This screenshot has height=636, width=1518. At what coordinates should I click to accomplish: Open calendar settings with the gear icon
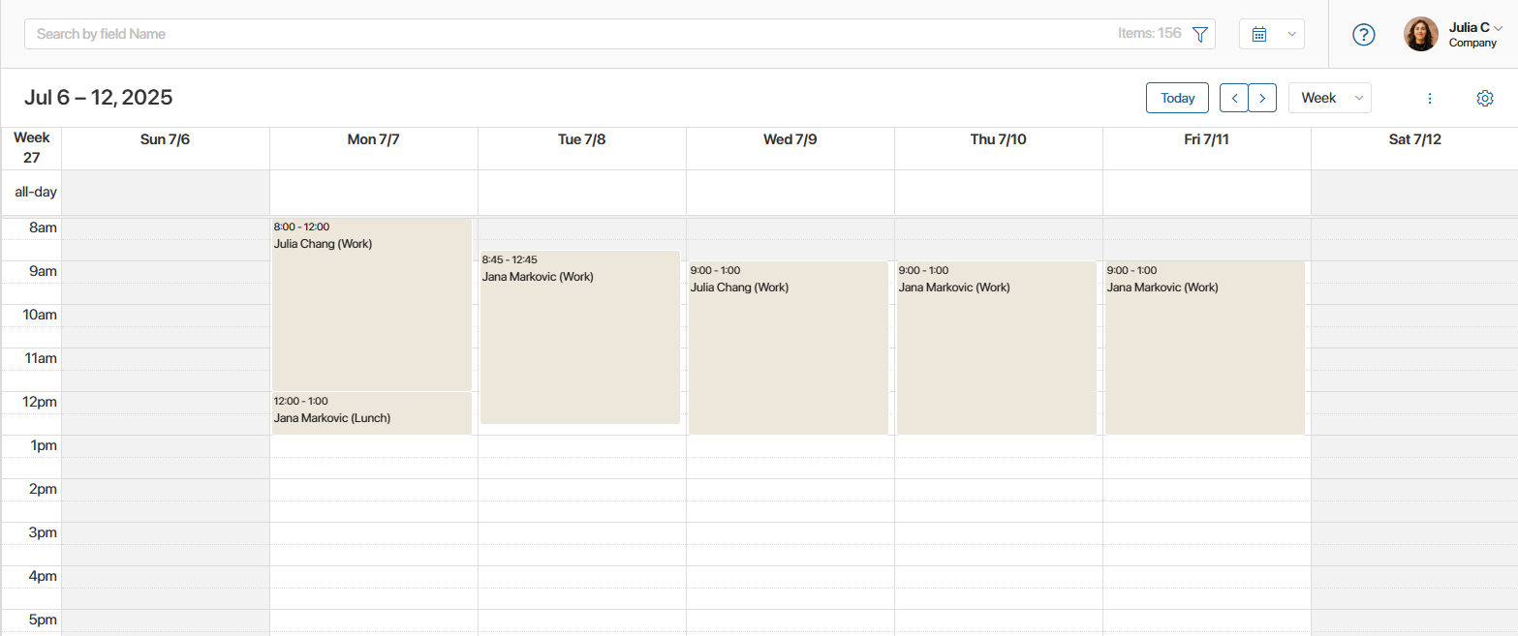pos(1485,98)
